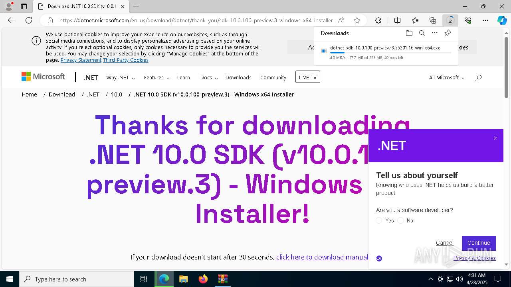Go to the Microsoft logo home link
This screenshot has height=287, width=511.
point(43,77)
